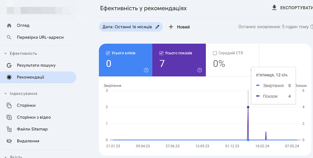The width and height of the screenshot is (313, 158).
Task: Enable the Середній CTR checkbox
Action: coord(215,53)
